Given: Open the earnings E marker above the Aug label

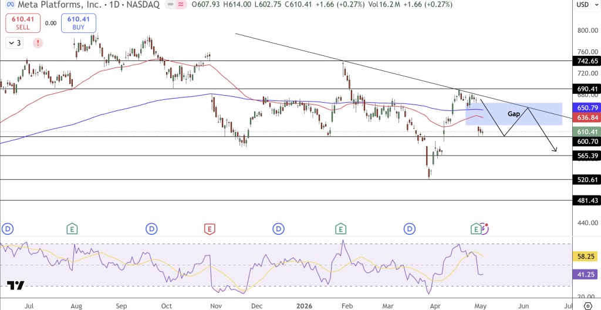Looking at the screenshot, I should [71, 230].
